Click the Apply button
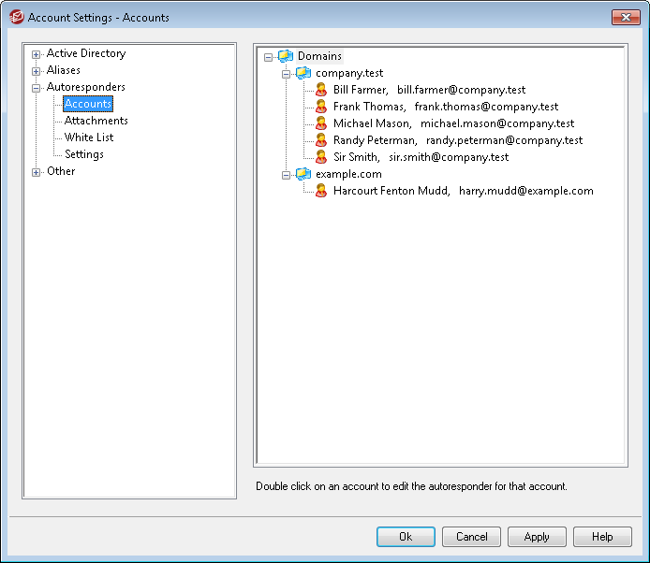Image resolution: width=650 pixels, height=563 pixels. pos(537,537)
